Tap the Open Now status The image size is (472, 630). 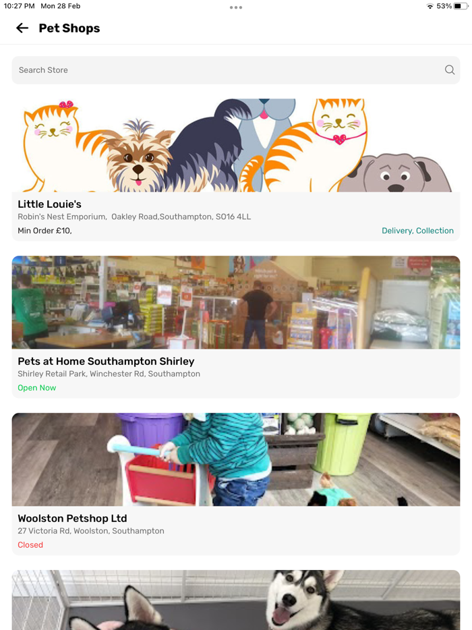coord(37,388)
